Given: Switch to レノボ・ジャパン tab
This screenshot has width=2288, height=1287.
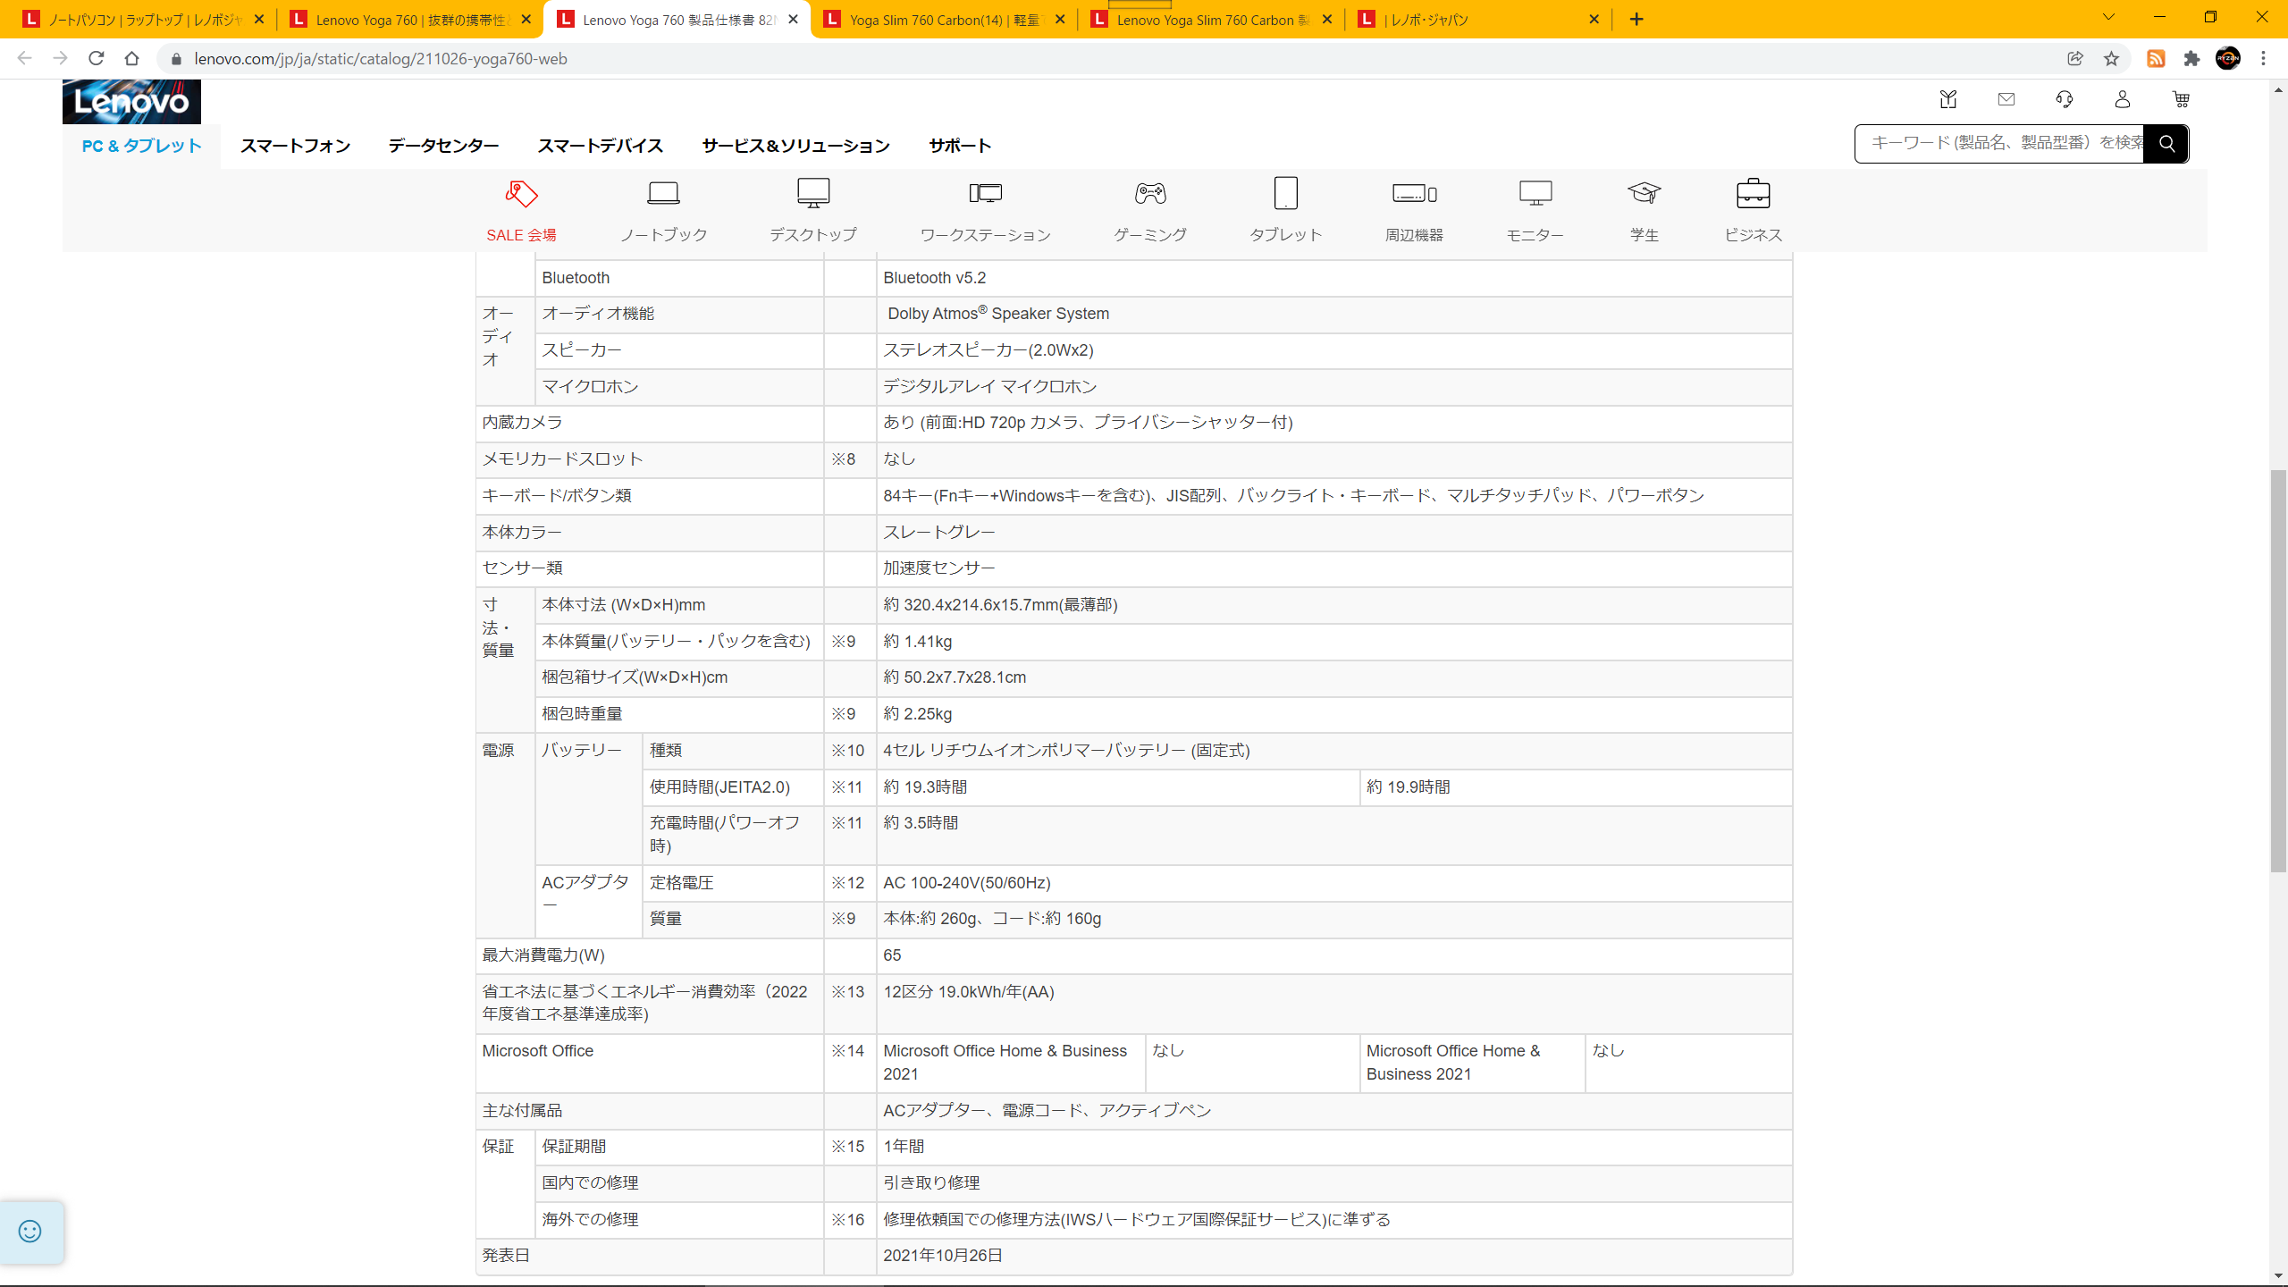Looking at the screenshot, I should click(1478, 20).
